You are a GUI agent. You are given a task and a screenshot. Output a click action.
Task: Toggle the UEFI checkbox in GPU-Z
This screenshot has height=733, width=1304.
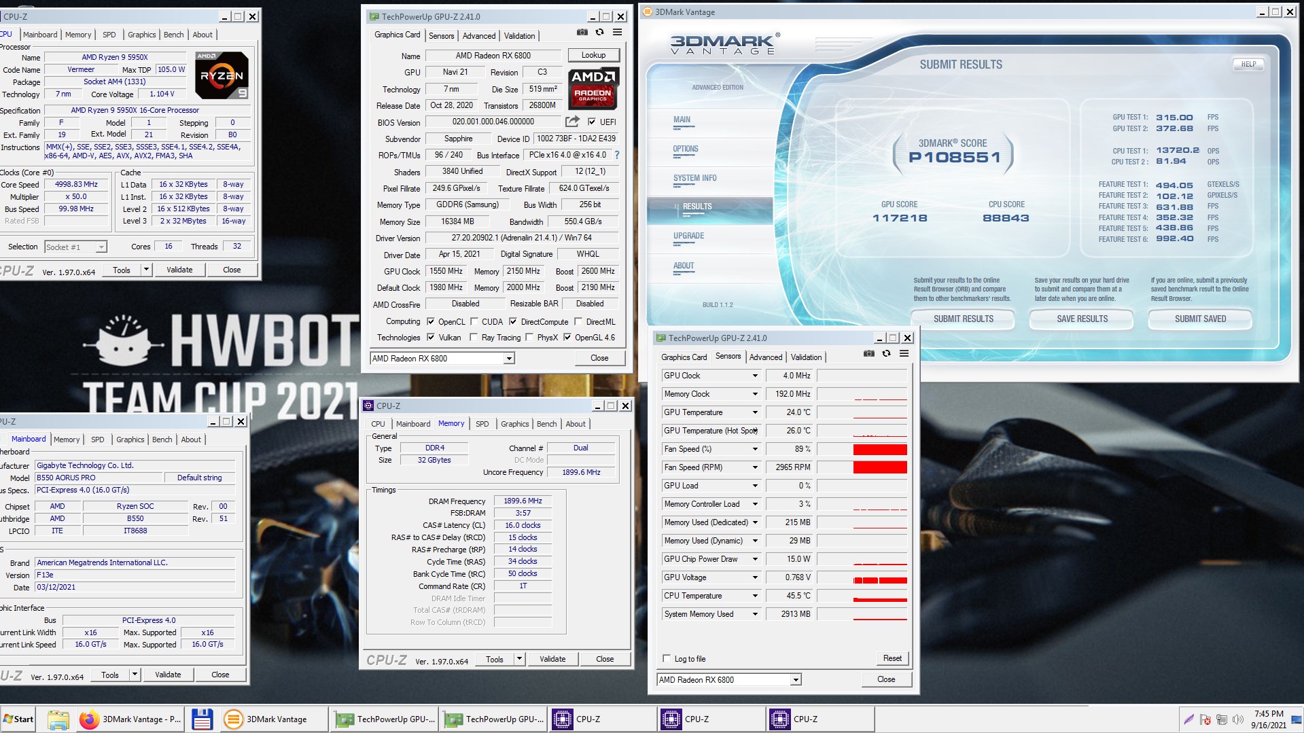(x=592, y=122)
